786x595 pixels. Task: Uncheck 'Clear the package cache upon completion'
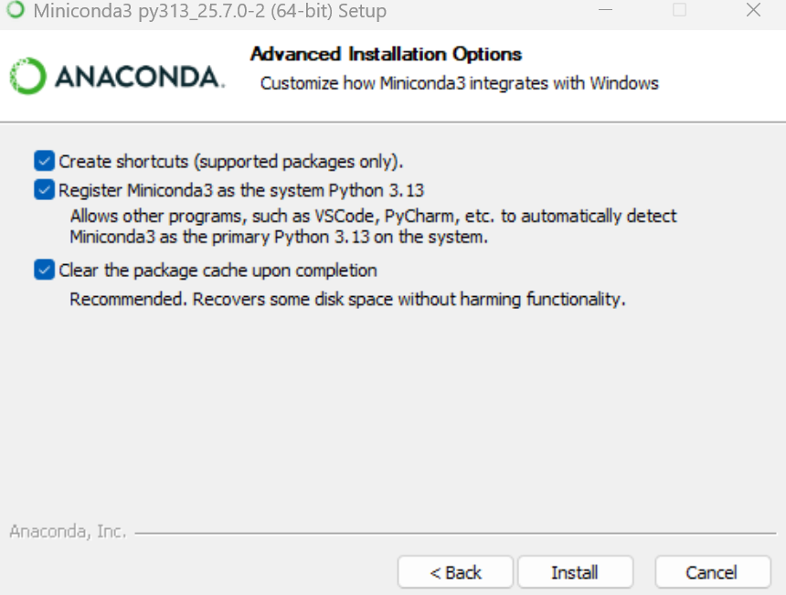click(x=44, y=270)
